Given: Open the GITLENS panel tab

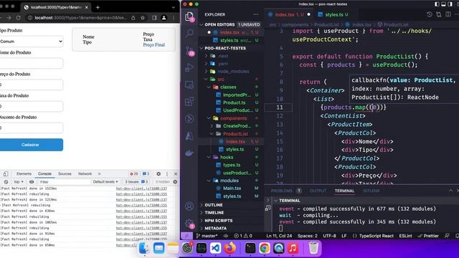Looking at the screenshot, I should tap(371, 191).
